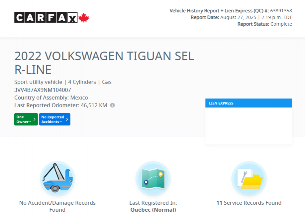
Task: Open the One Owner badge
Action: click(x=26, y=119)
